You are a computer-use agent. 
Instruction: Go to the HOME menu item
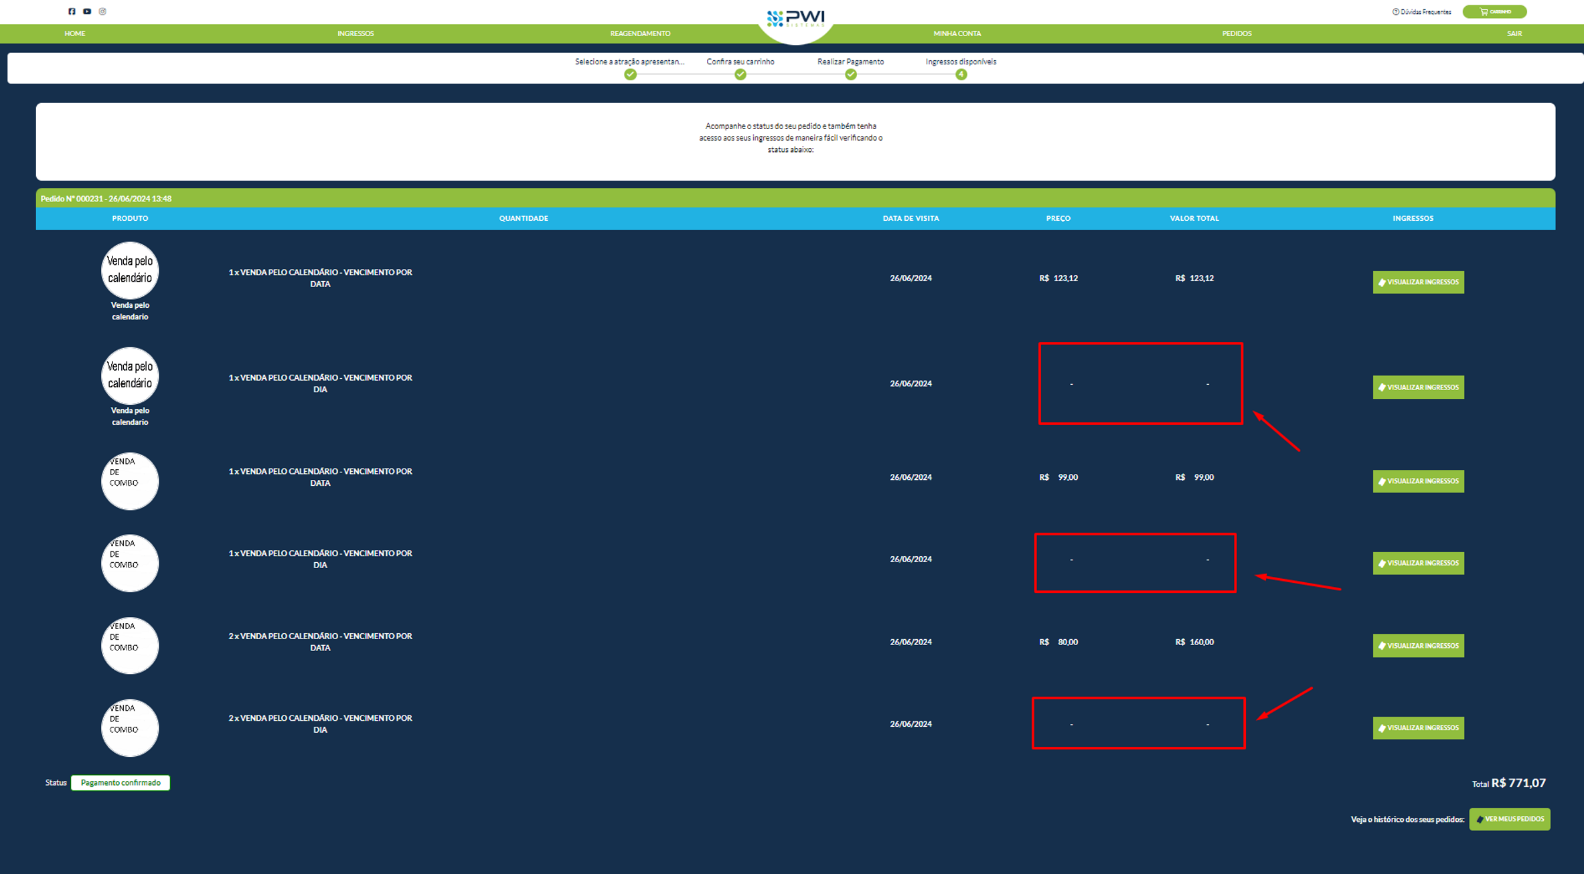pos(75,33)
